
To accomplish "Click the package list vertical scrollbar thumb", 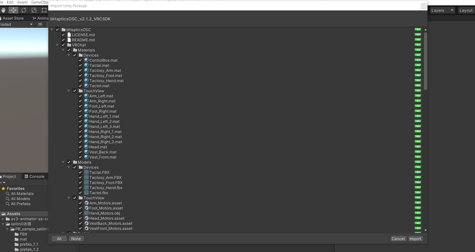I will click(426, 61).
